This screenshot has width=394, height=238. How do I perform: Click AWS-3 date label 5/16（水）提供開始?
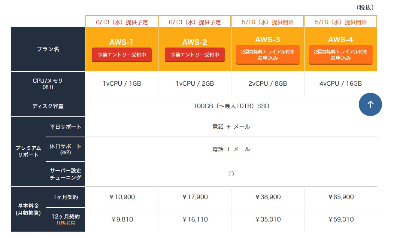click(268, 22)
